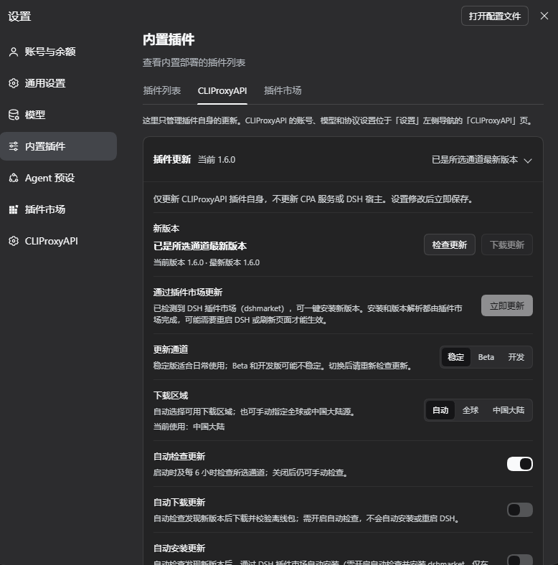
Task: Click the 当前 1.6.0 version label
Action: coord(217,160)
